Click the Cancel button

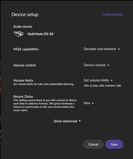tap(93, 144)
